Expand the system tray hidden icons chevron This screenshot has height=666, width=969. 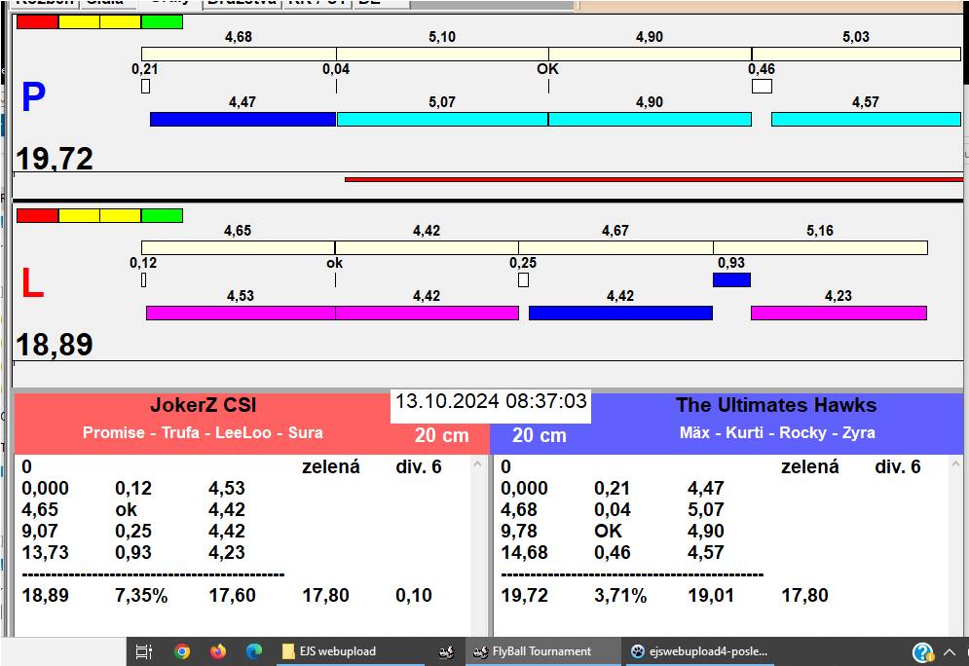click(950, 651)
